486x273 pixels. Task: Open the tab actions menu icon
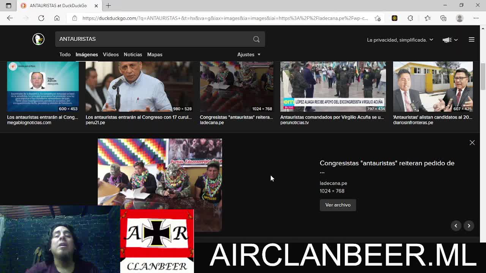(8, 6)
